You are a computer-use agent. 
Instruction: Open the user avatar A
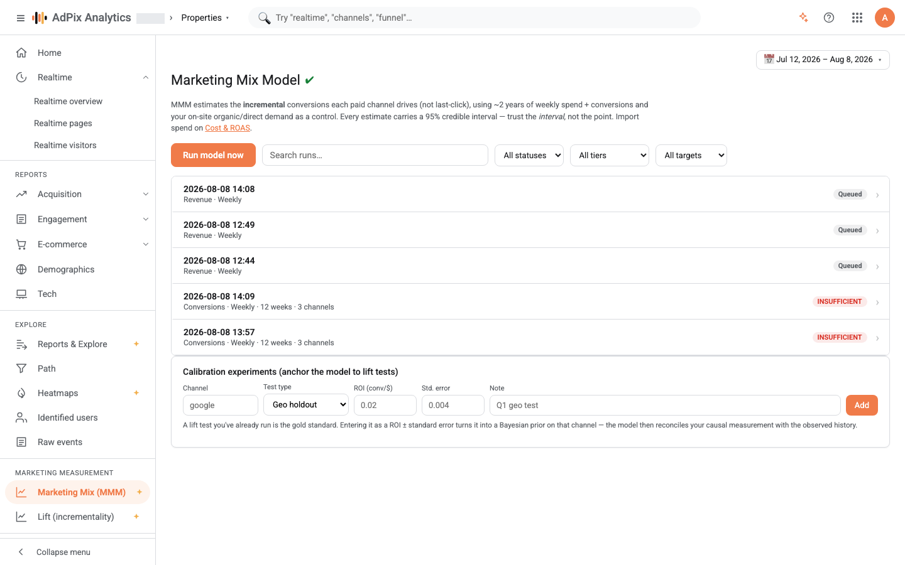[x=885, y=18]
